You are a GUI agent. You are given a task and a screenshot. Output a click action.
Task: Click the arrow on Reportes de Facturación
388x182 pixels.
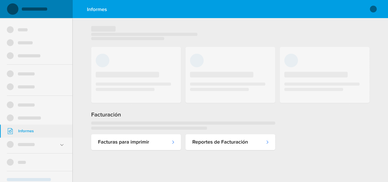click(x=267, y=142)
